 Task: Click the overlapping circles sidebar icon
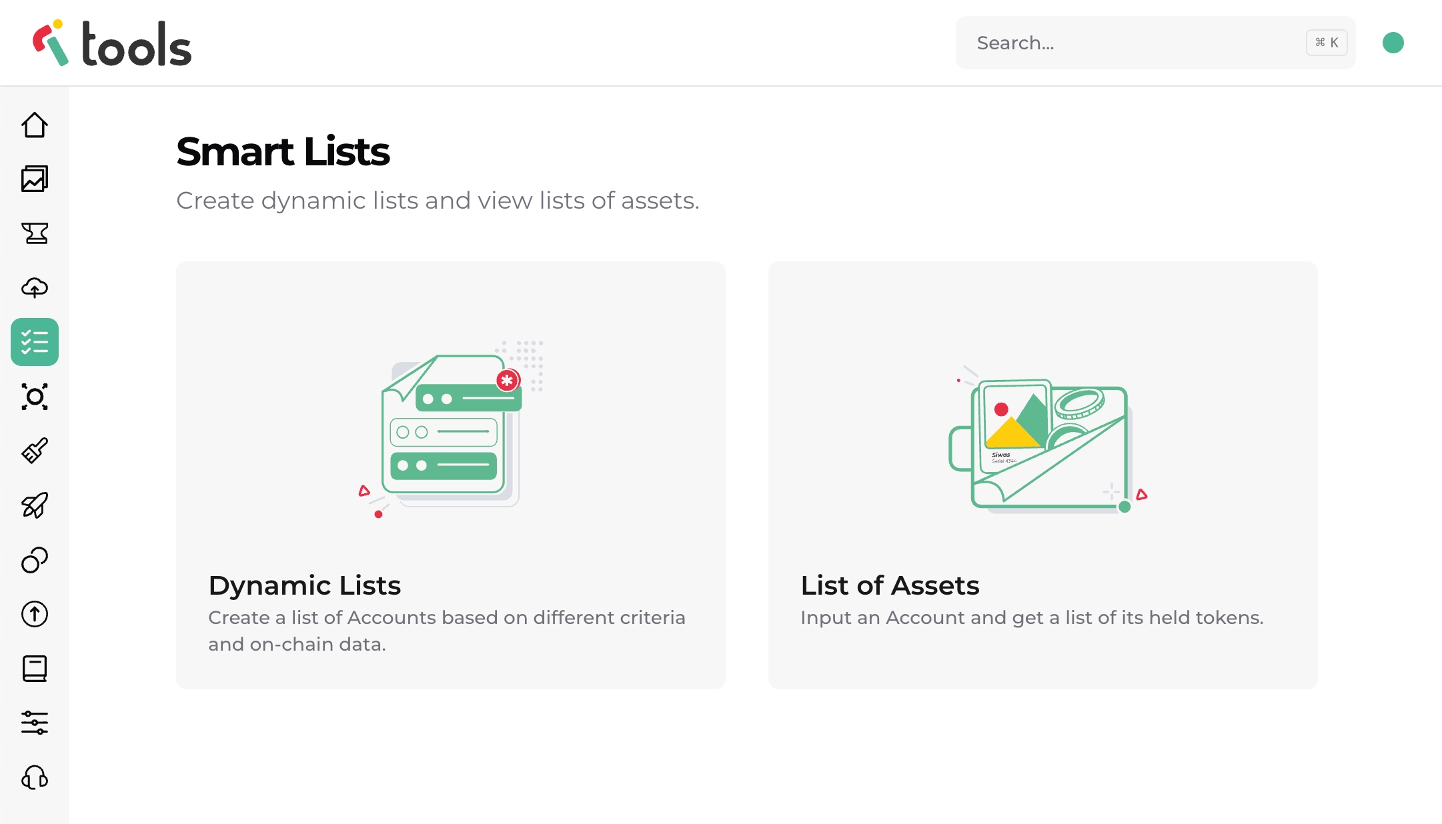(x=35, y=560)
